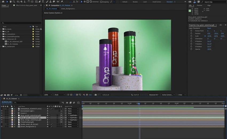Image resolution: width=227 pixels, height=139 pixels.
Task: Click the green color swatch in Info panel
Action: (190, 11)
